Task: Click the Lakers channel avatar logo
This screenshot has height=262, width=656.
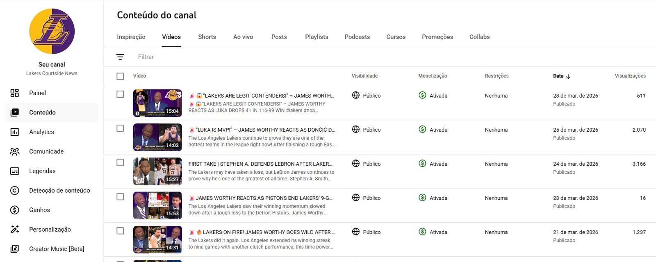Action: coord(52,31)
